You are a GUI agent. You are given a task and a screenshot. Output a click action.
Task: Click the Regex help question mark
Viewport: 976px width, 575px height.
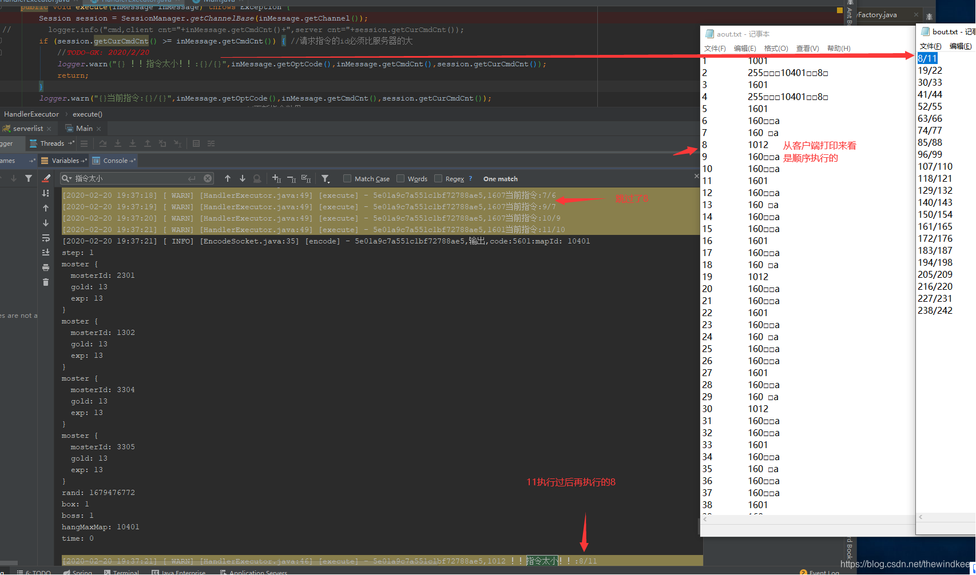click(x=470, y=178)
